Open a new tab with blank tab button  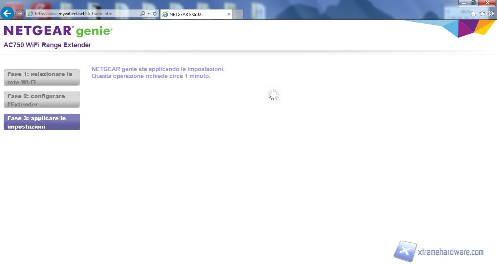[238, 14]
